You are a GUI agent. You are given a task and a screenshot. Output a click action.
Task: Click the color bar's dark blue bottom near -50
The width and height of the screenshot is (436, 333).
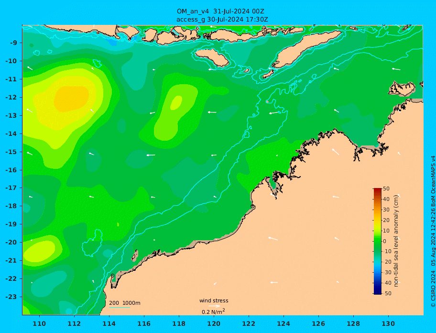tap(378, 292)
